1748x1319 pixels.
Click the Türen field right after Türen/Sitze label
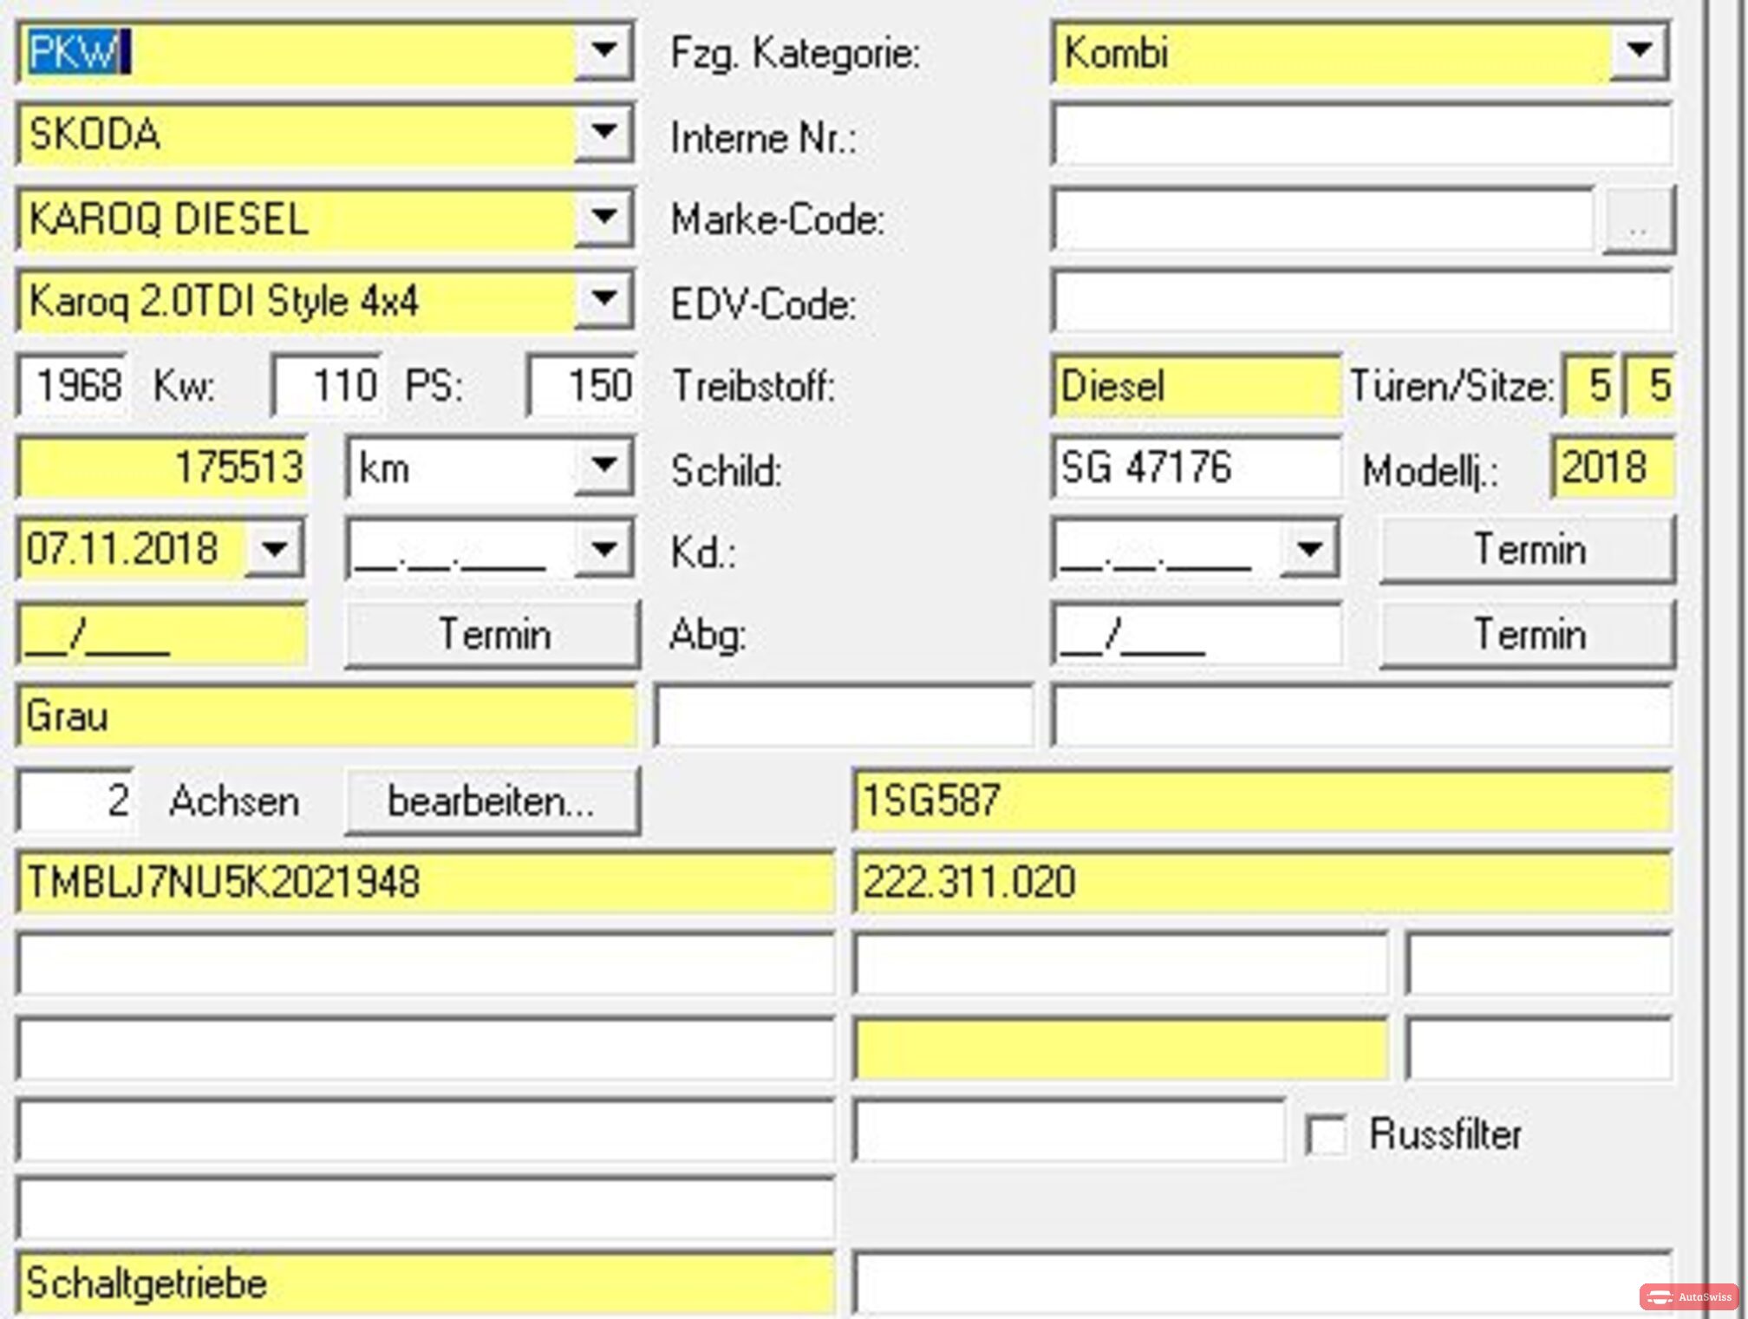click(1589, 385)
